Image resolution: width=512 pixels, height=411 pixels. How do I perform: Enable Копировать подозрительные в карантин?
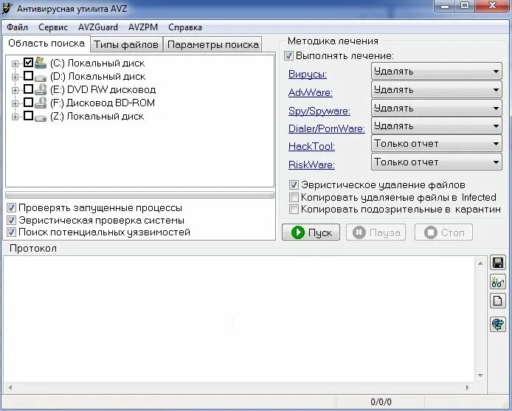[x=294, y=209]
